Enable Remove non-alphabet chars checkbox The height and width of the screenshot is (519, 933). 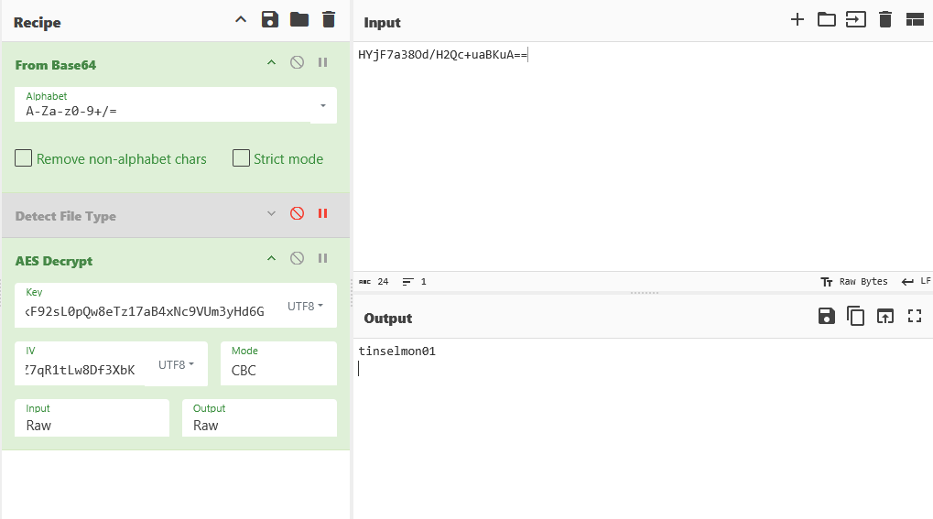(x=24, y=158)
